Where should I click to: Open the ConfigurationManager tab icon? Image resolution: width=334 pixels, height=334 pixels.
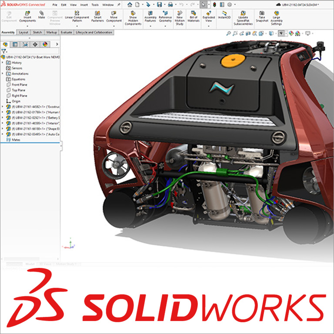pos(25,44)
